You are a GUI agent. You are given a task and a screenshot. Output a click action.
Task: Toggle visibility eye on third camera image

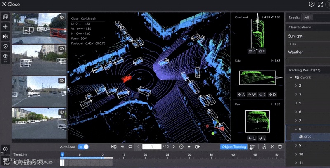pyautogui.click(x=61, y=80)
